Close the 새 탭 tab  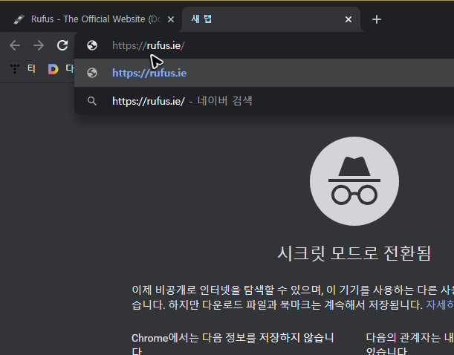(x=348, y=19)
